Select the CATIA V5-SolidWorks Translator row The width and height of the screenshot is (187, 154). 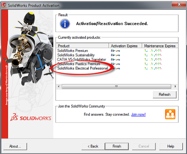click(117, 59)
